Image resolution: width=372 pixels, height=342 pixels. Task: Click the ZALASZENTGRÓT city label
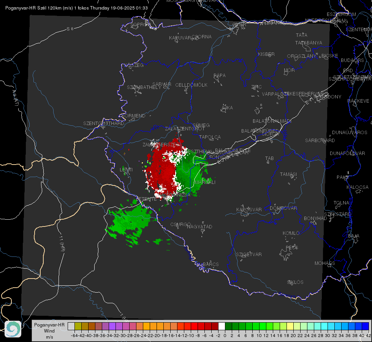point(185,129)
